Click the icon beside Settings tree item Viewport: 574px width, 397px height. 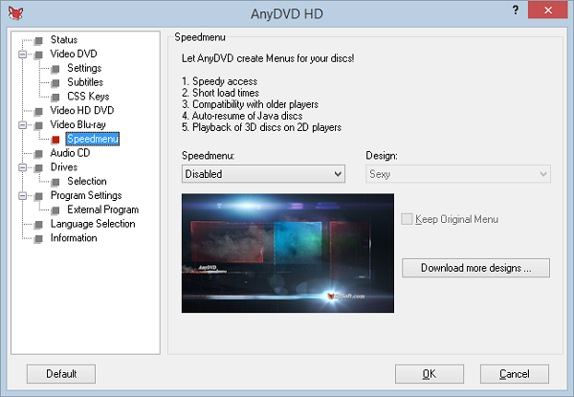[x=55, y=69]
